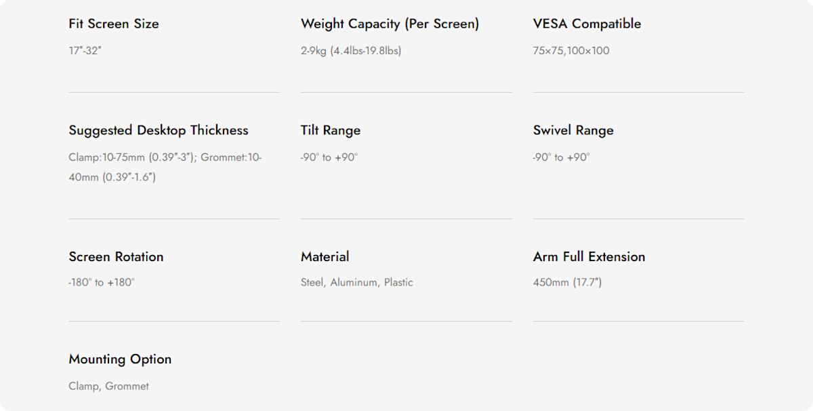This screenshot has height=411, width=813.
Task: Click the Material heading
Action: click(325, 256)
